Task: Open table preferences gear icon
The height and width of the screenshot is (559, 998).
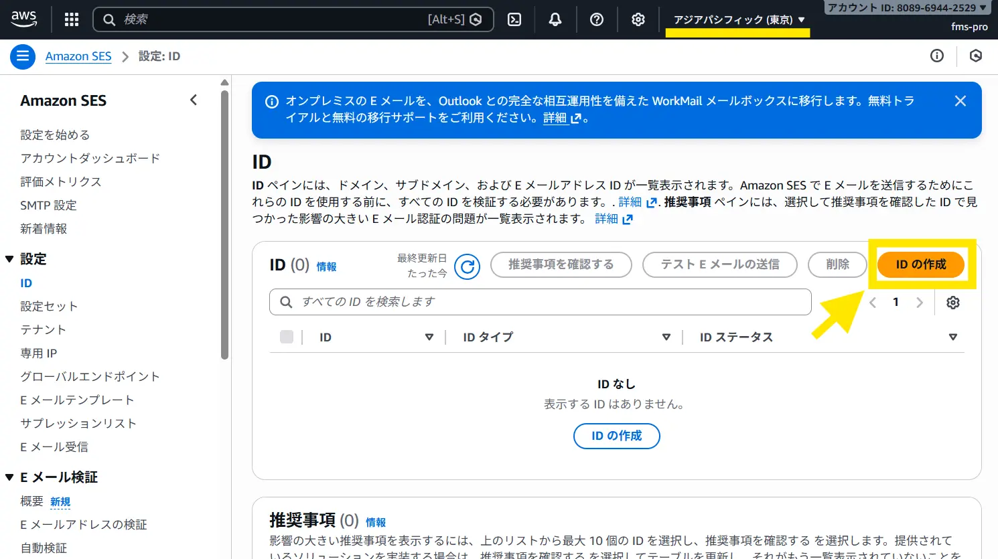Action: pos(953,303)
